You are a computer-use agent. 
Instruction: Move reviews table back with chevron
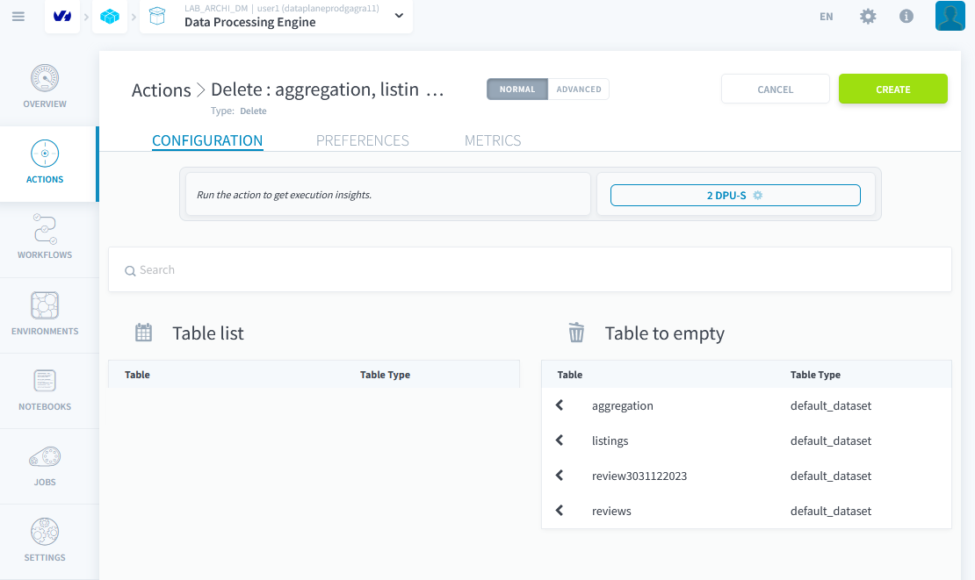[x=560, y=511]
